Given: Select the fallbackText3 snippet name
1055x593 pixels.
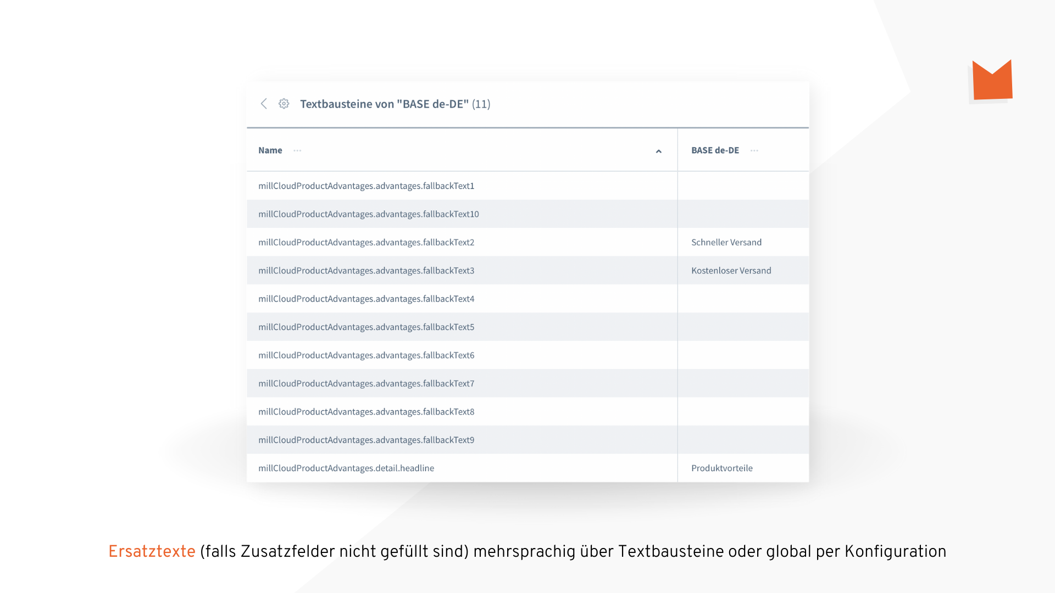Looking at the screenshot, I should point(366,271).
